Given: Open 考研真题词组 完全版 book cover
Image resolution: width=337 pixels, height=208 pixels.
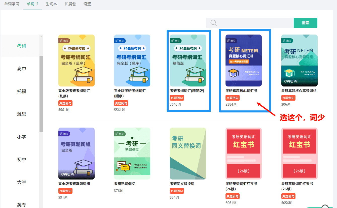Looking at the screenshot, I should pos(77,154).
